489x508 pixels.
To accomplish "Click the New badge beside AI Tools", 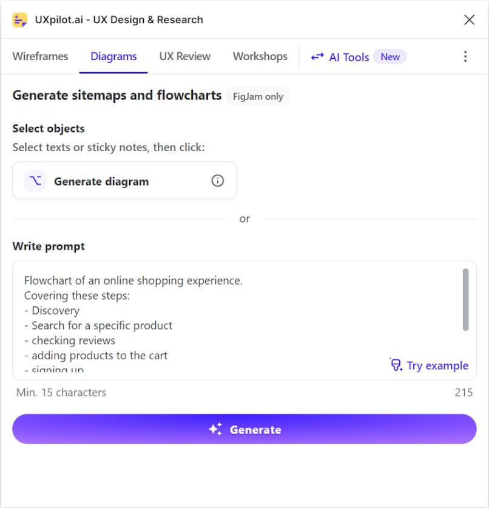I will tap(390, 56).
